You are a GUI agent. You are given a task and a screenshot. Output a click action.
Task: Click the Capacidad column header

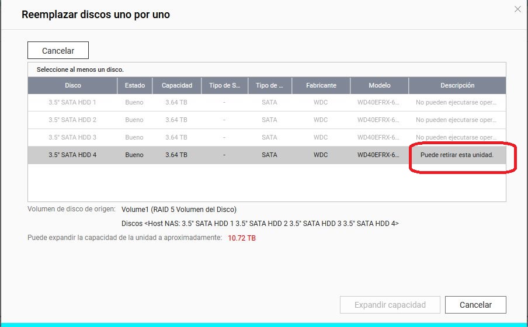coord(176,85)
